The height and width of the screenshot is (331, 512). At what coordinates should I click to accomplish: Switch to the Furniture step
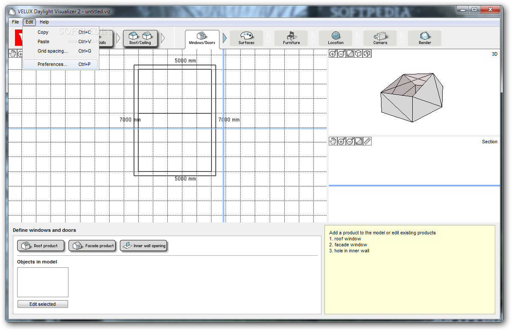[291, 38]
